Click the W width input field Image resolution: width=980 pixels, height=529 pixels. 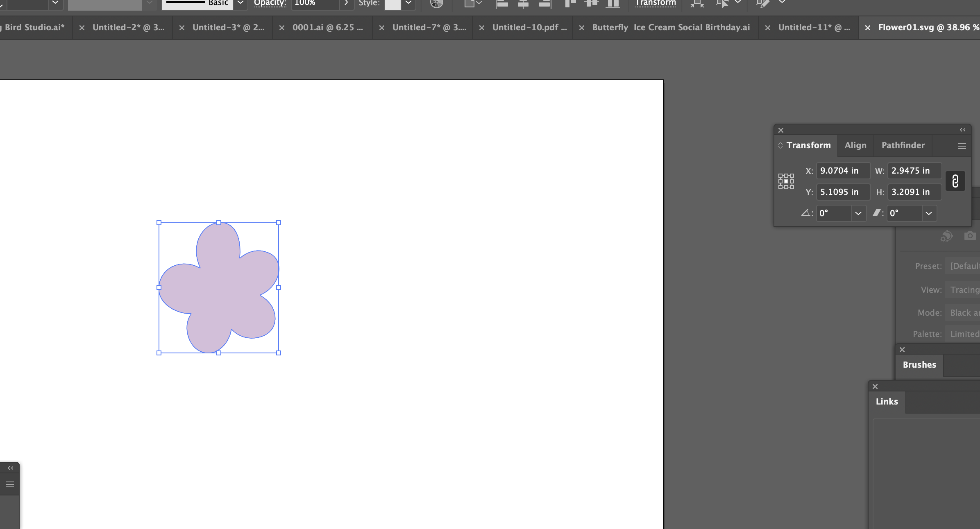click(x=914, y=171)
